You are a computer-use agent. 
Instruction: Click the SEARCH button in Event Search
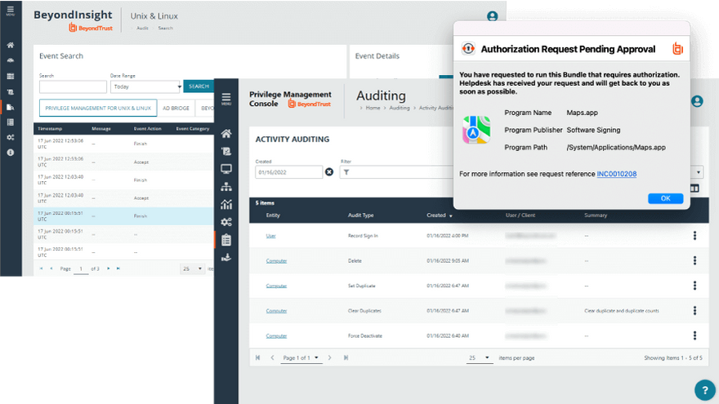(x=198, y=87)
